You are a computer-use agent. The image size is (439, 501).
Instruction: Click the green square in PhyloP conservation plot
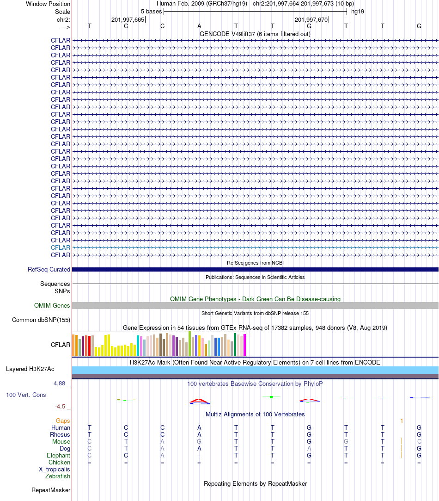(x=271, y=397)
